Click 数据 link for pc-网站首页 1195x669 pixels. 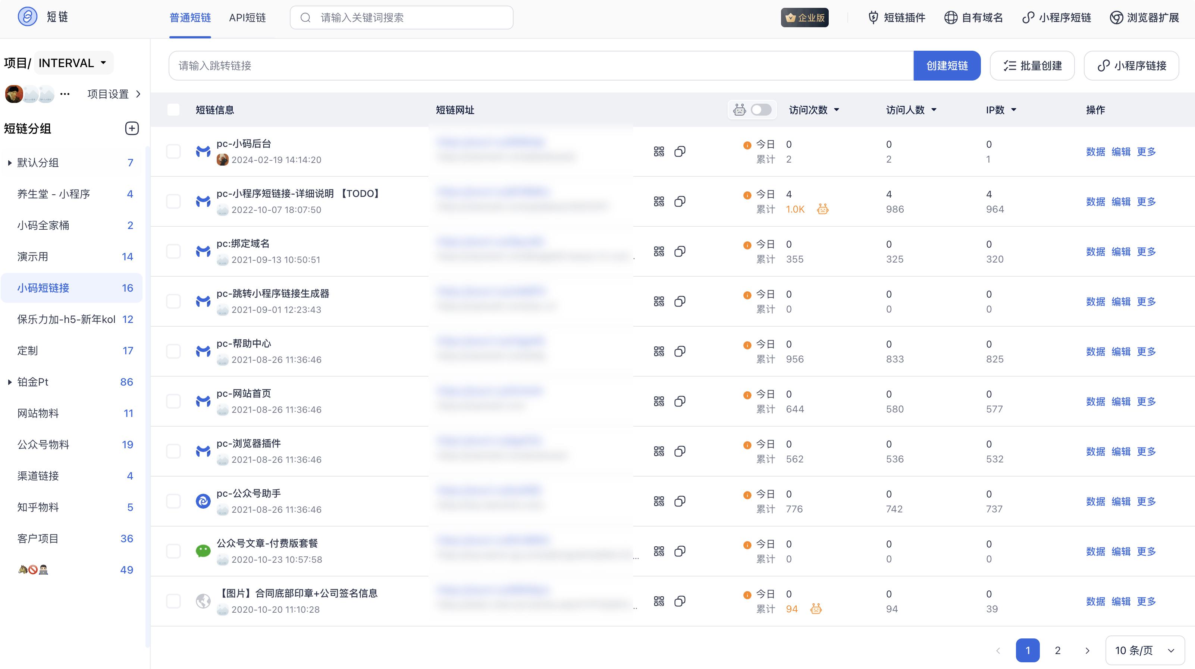tap(1095, 401)
